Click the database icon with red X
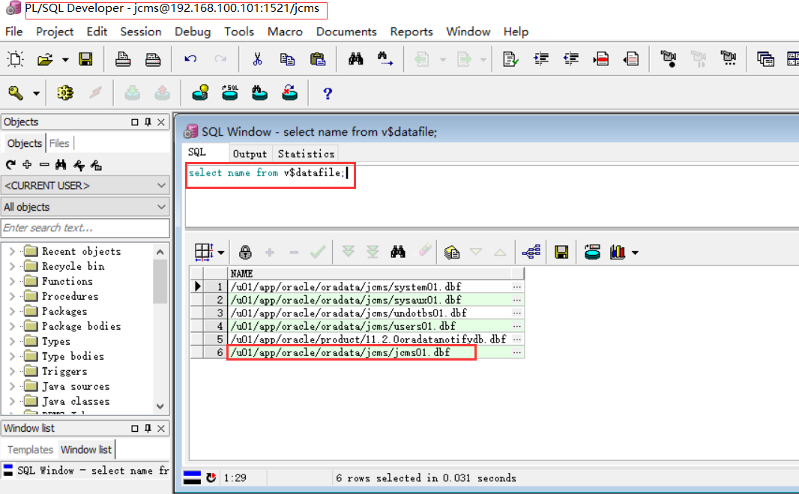The height and width of the screenshot is (494, 799). [289, 93]
